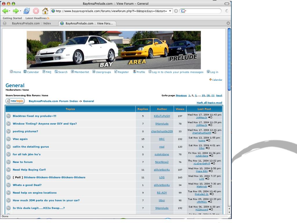Go forward with the green forward arrow
This screenshot has width=297, height=223.
click(x=16, y=11)
